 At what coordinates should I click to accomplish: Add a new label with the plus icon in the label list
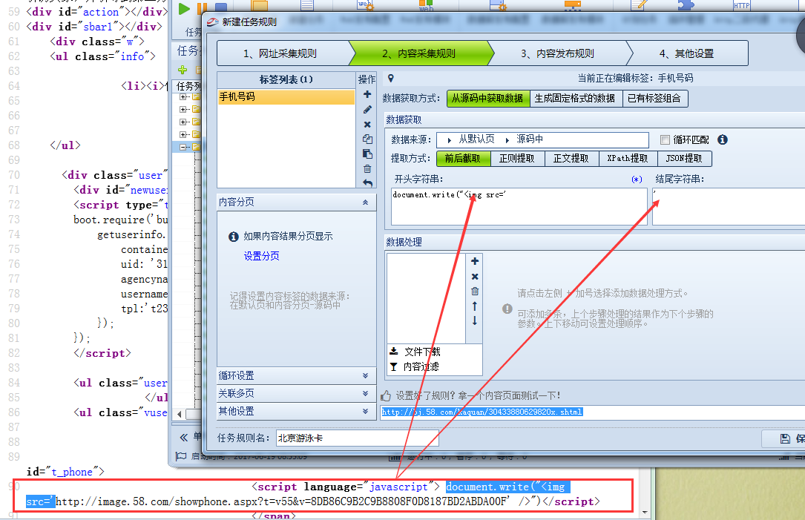pos(367,94)
